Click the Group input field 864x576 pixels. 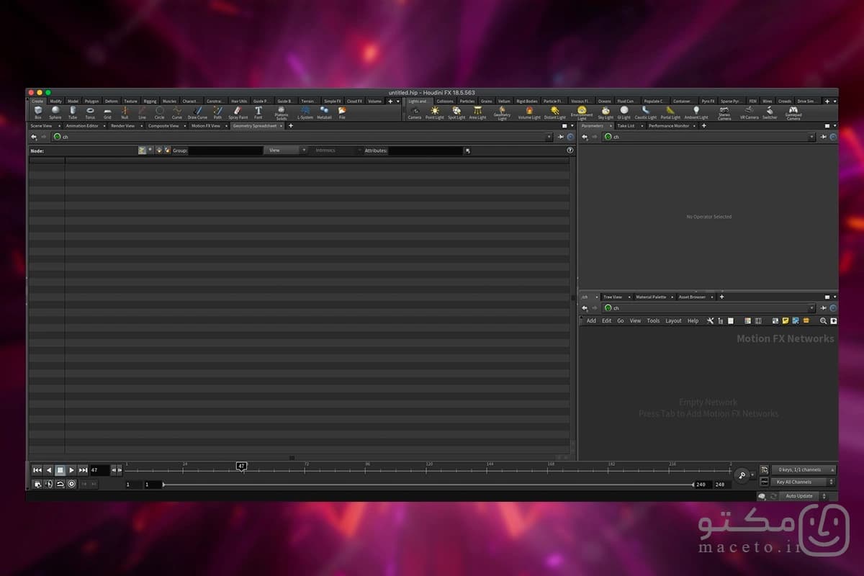coord(225,150)
